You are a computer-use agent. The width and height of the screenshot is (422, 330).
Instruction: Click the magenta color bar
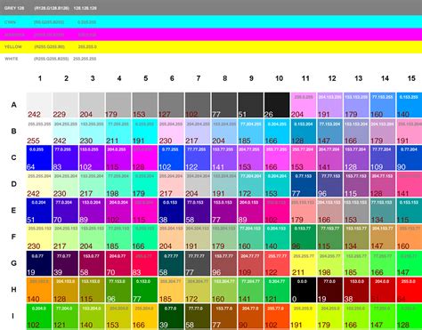click(211, 35)
